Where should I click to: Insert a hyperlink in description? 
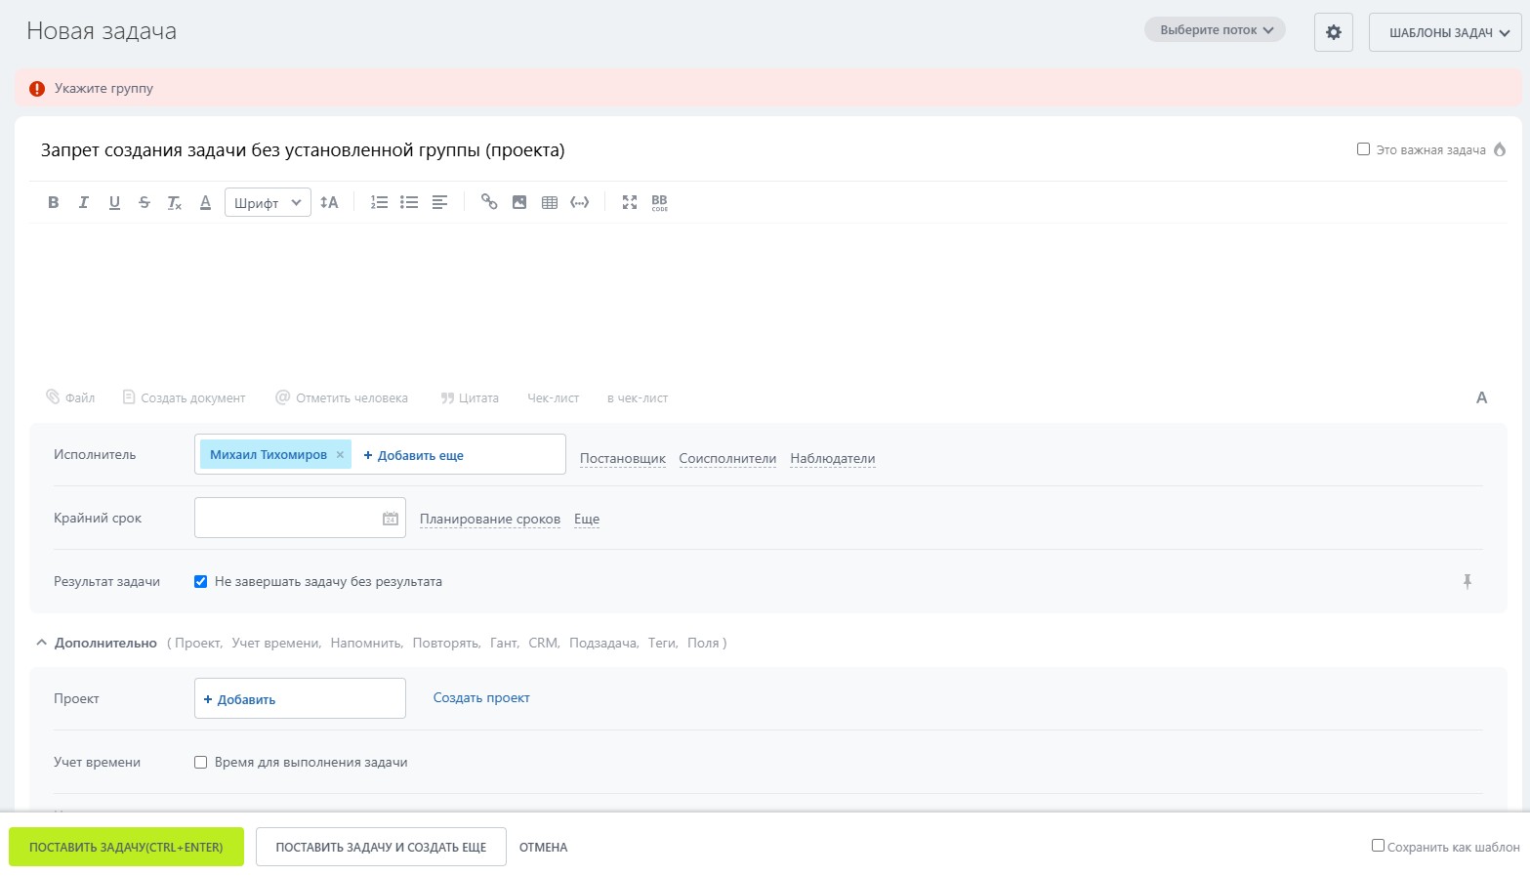[489, 202]
